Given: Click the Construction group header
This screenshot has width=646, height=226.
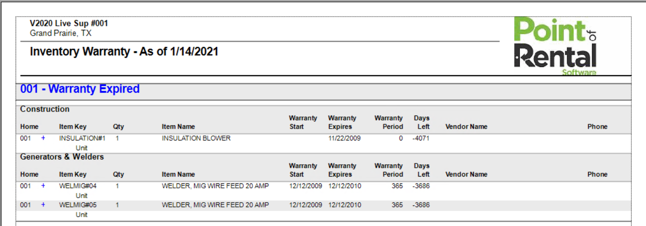Looking at the screenshot, I should [x=45, y=109].
